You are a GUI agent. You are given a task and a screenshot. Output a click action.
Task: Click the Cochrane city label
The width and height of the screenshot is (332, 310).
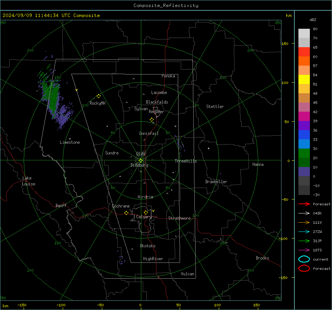(121, 206)
